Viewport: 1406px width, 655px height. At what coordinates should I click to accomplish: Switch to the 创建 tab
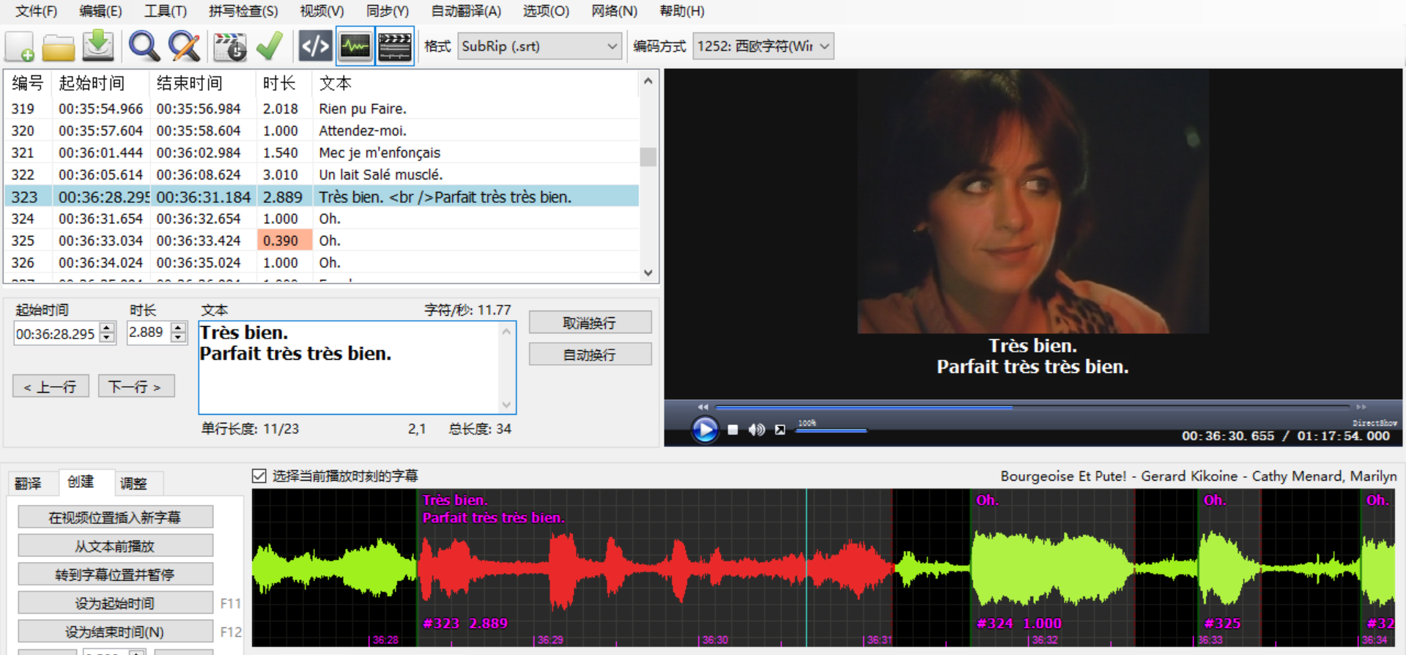[x=81, y=481]
